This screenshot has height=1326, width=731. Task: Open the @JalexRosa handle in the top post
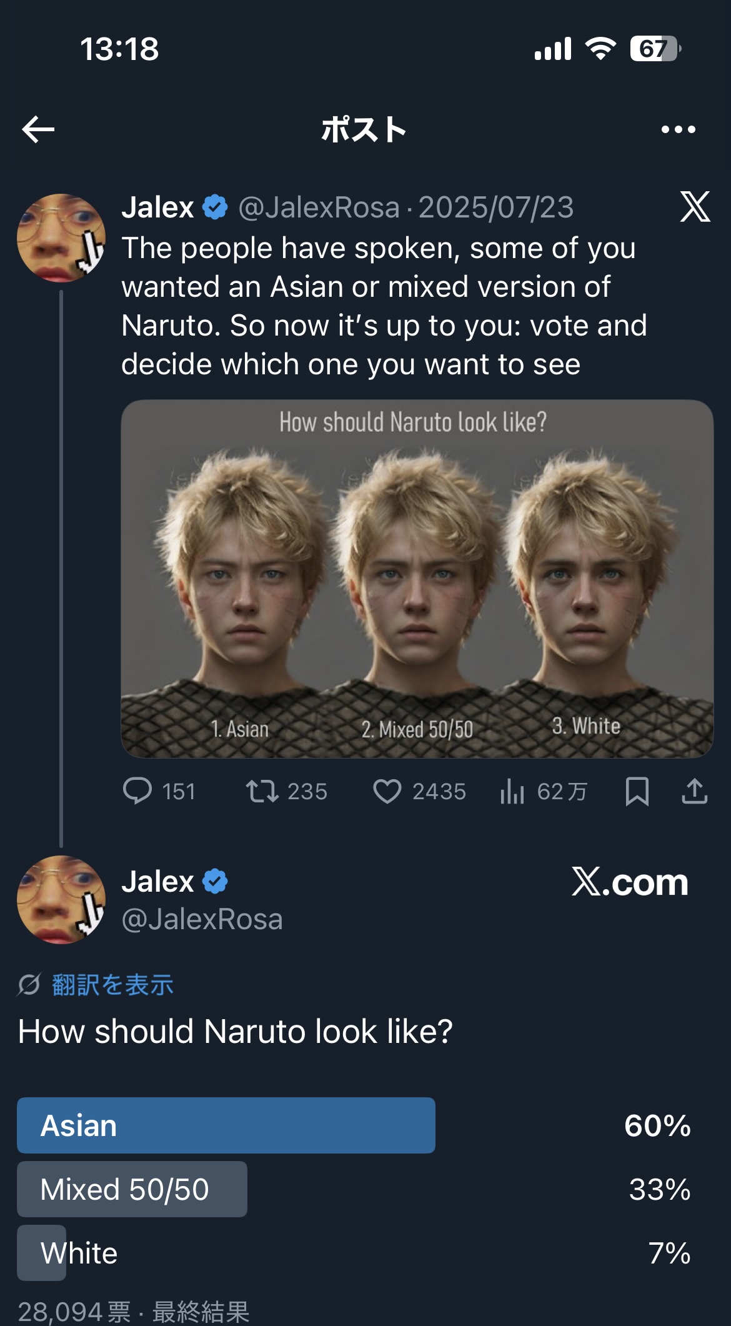click(x=319, y=207)
